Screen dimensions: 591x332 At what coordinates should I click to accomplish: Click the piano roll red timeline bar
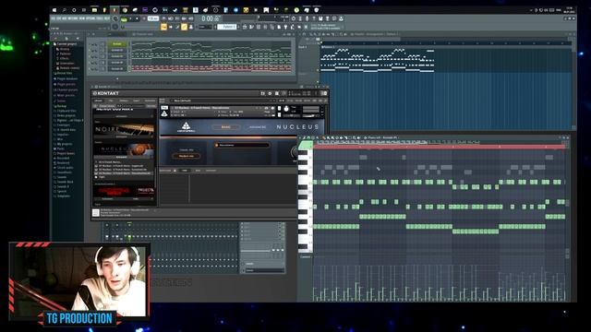[440, 147]
